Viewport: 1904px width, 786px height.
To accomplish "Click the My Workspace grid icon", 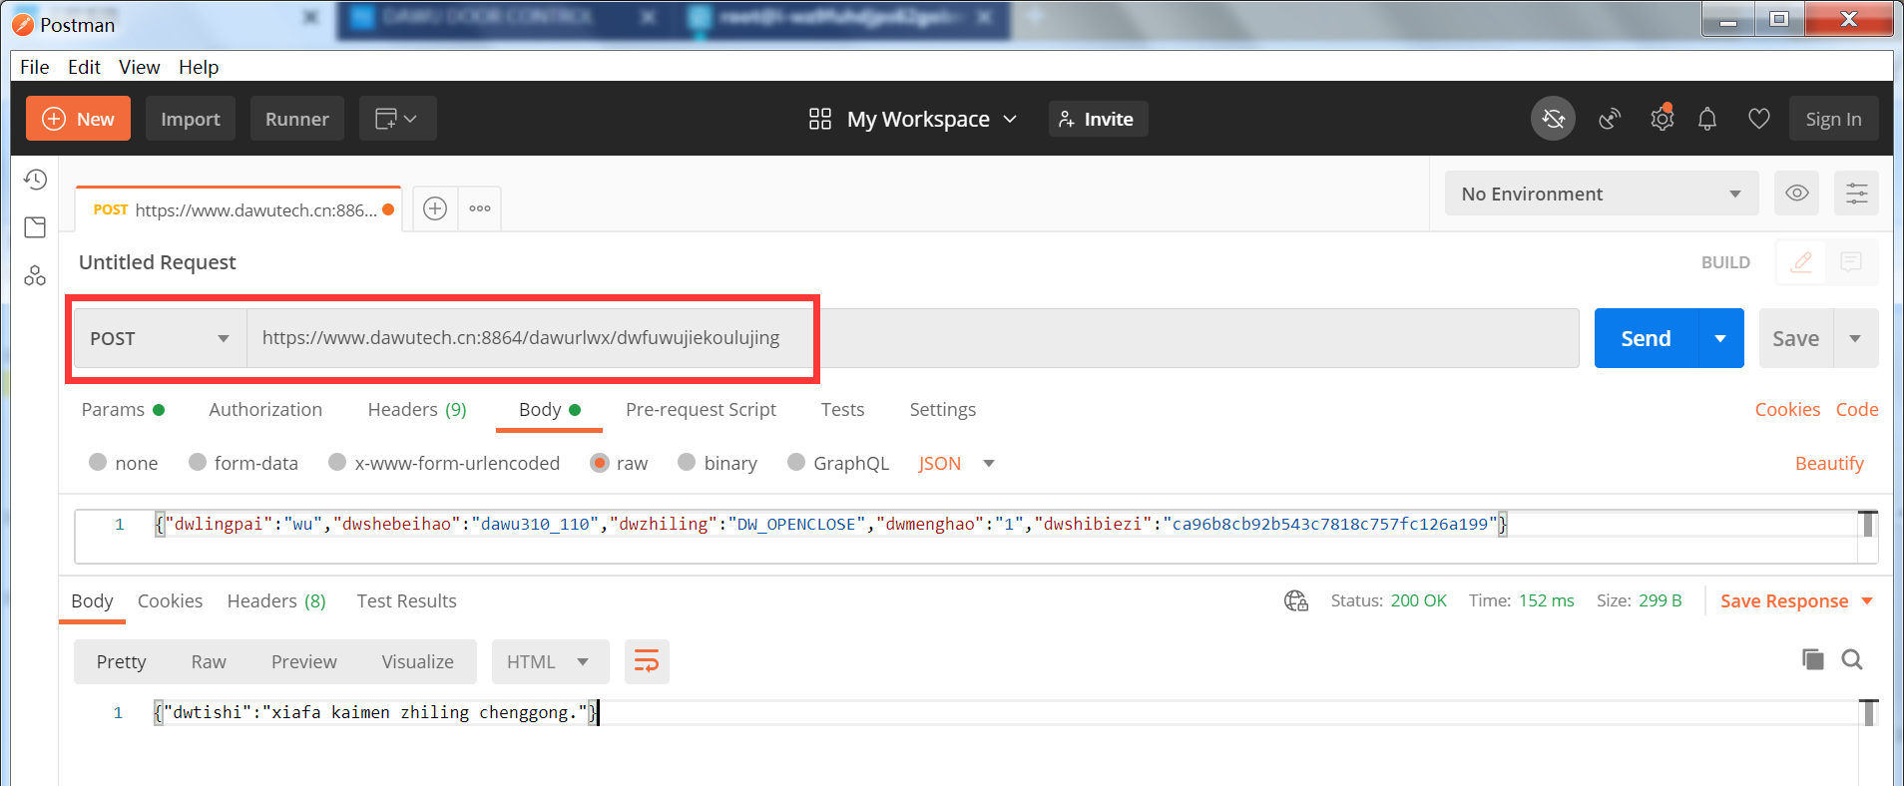I will pyautogui.click(x=820, y=119).
